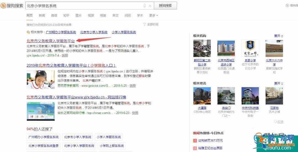Click the 史家小学 school logo image
Screen dimensions: 298x152
pos(250,48)
